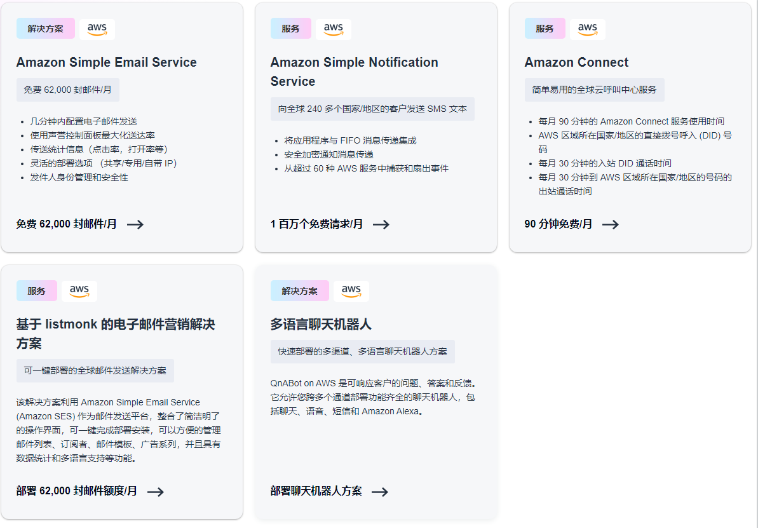Click the Amazon Connect heading
Image resolution: width=758 pixels, height=528 pixels.
pyautogui.click(x=576, y=62)
